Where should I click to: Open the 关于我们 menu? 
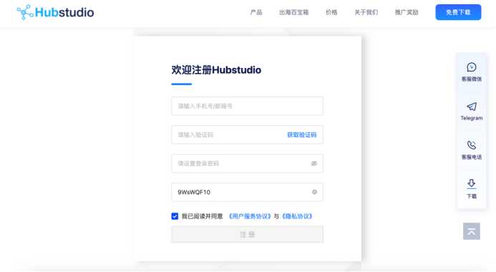(x=366, y=12)
